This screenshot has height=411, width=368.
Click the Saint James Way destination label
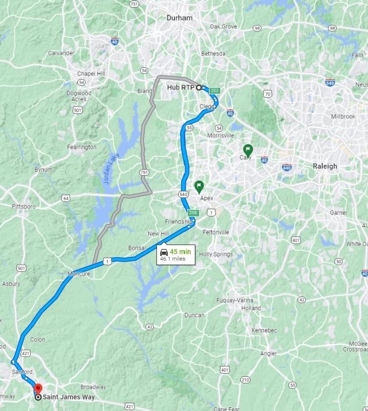69,397
